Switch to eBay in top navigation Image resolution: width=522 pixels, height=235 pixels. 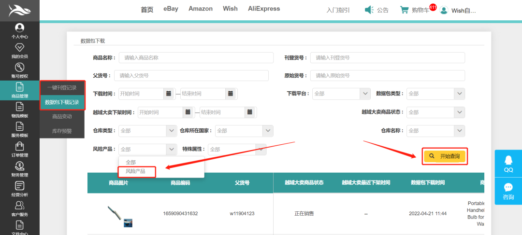171,9
